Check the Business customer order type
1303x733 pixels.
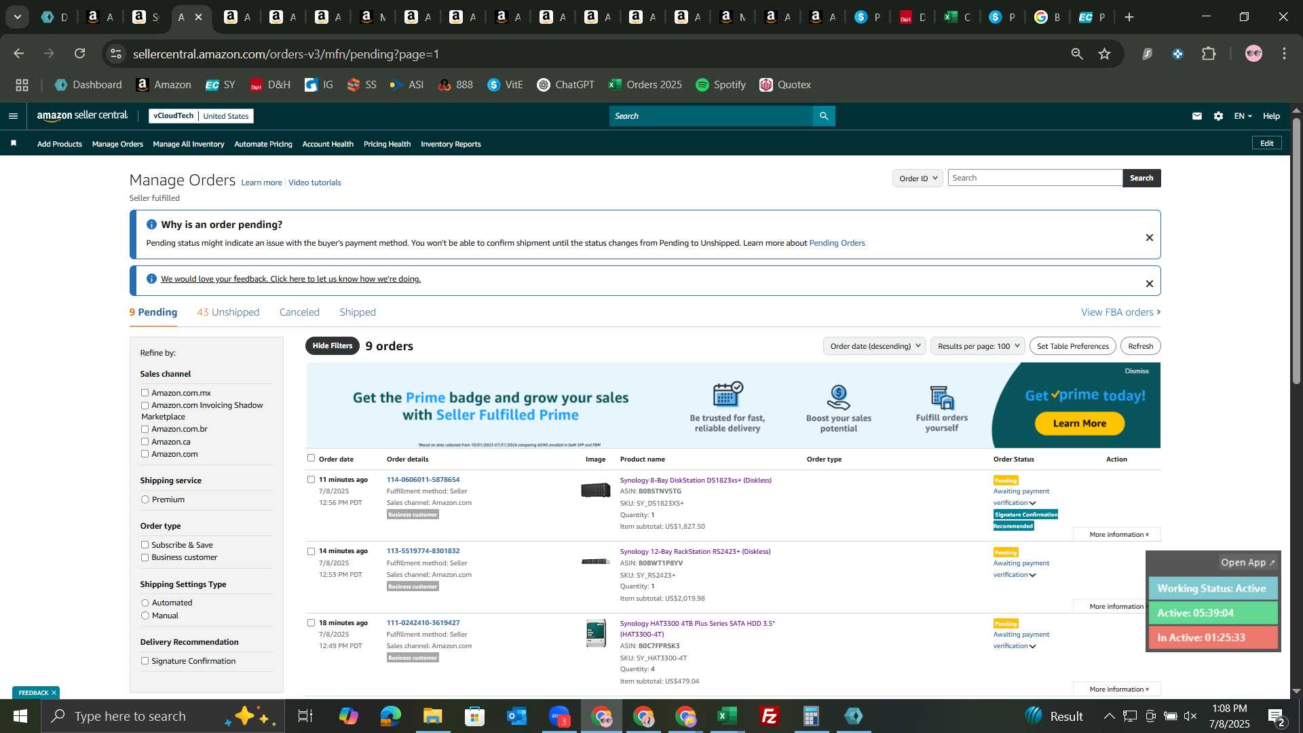pos(145,557)
